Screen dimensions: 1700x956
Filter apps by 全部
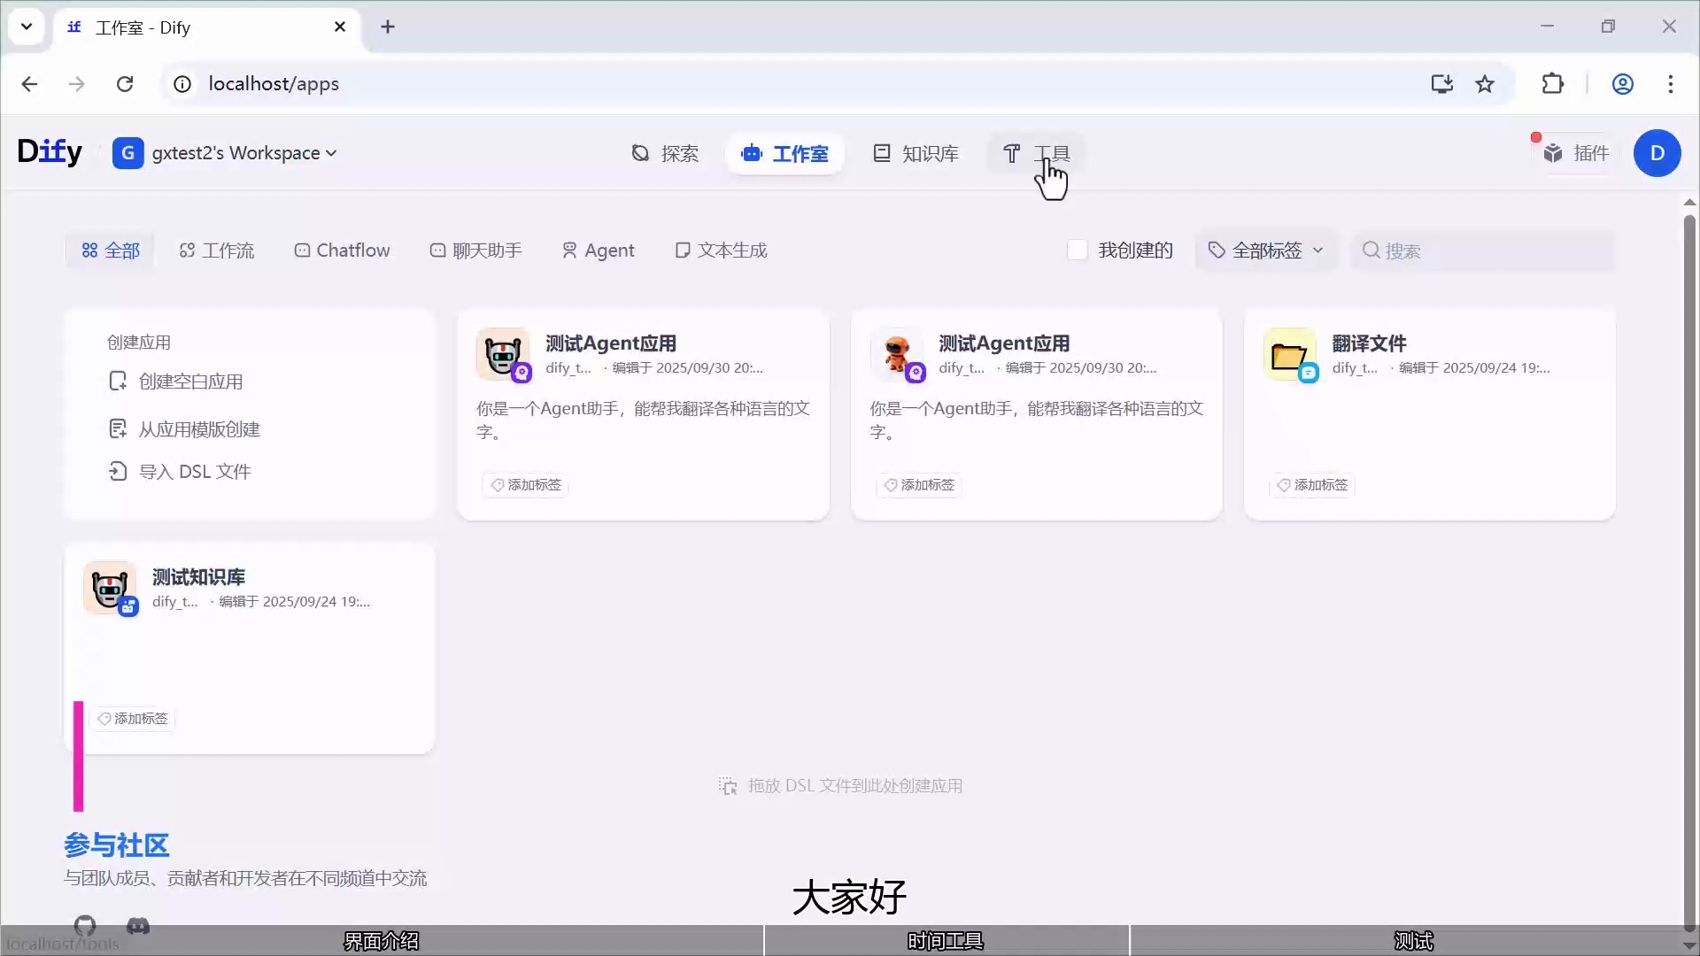coord(111,251)
